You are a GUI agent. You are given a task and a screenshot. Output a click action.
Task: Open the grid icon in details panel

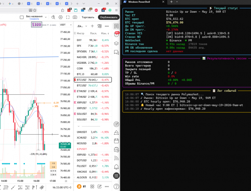pos(92,187)
